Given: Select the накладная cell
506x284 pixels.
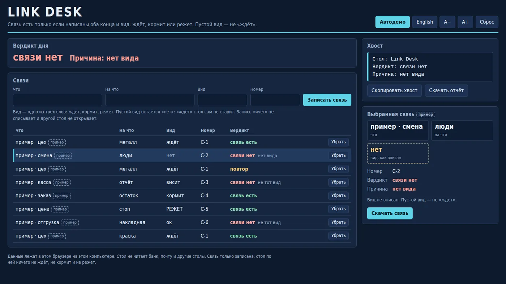Looking at the screenshot, I should pos(132,222).
